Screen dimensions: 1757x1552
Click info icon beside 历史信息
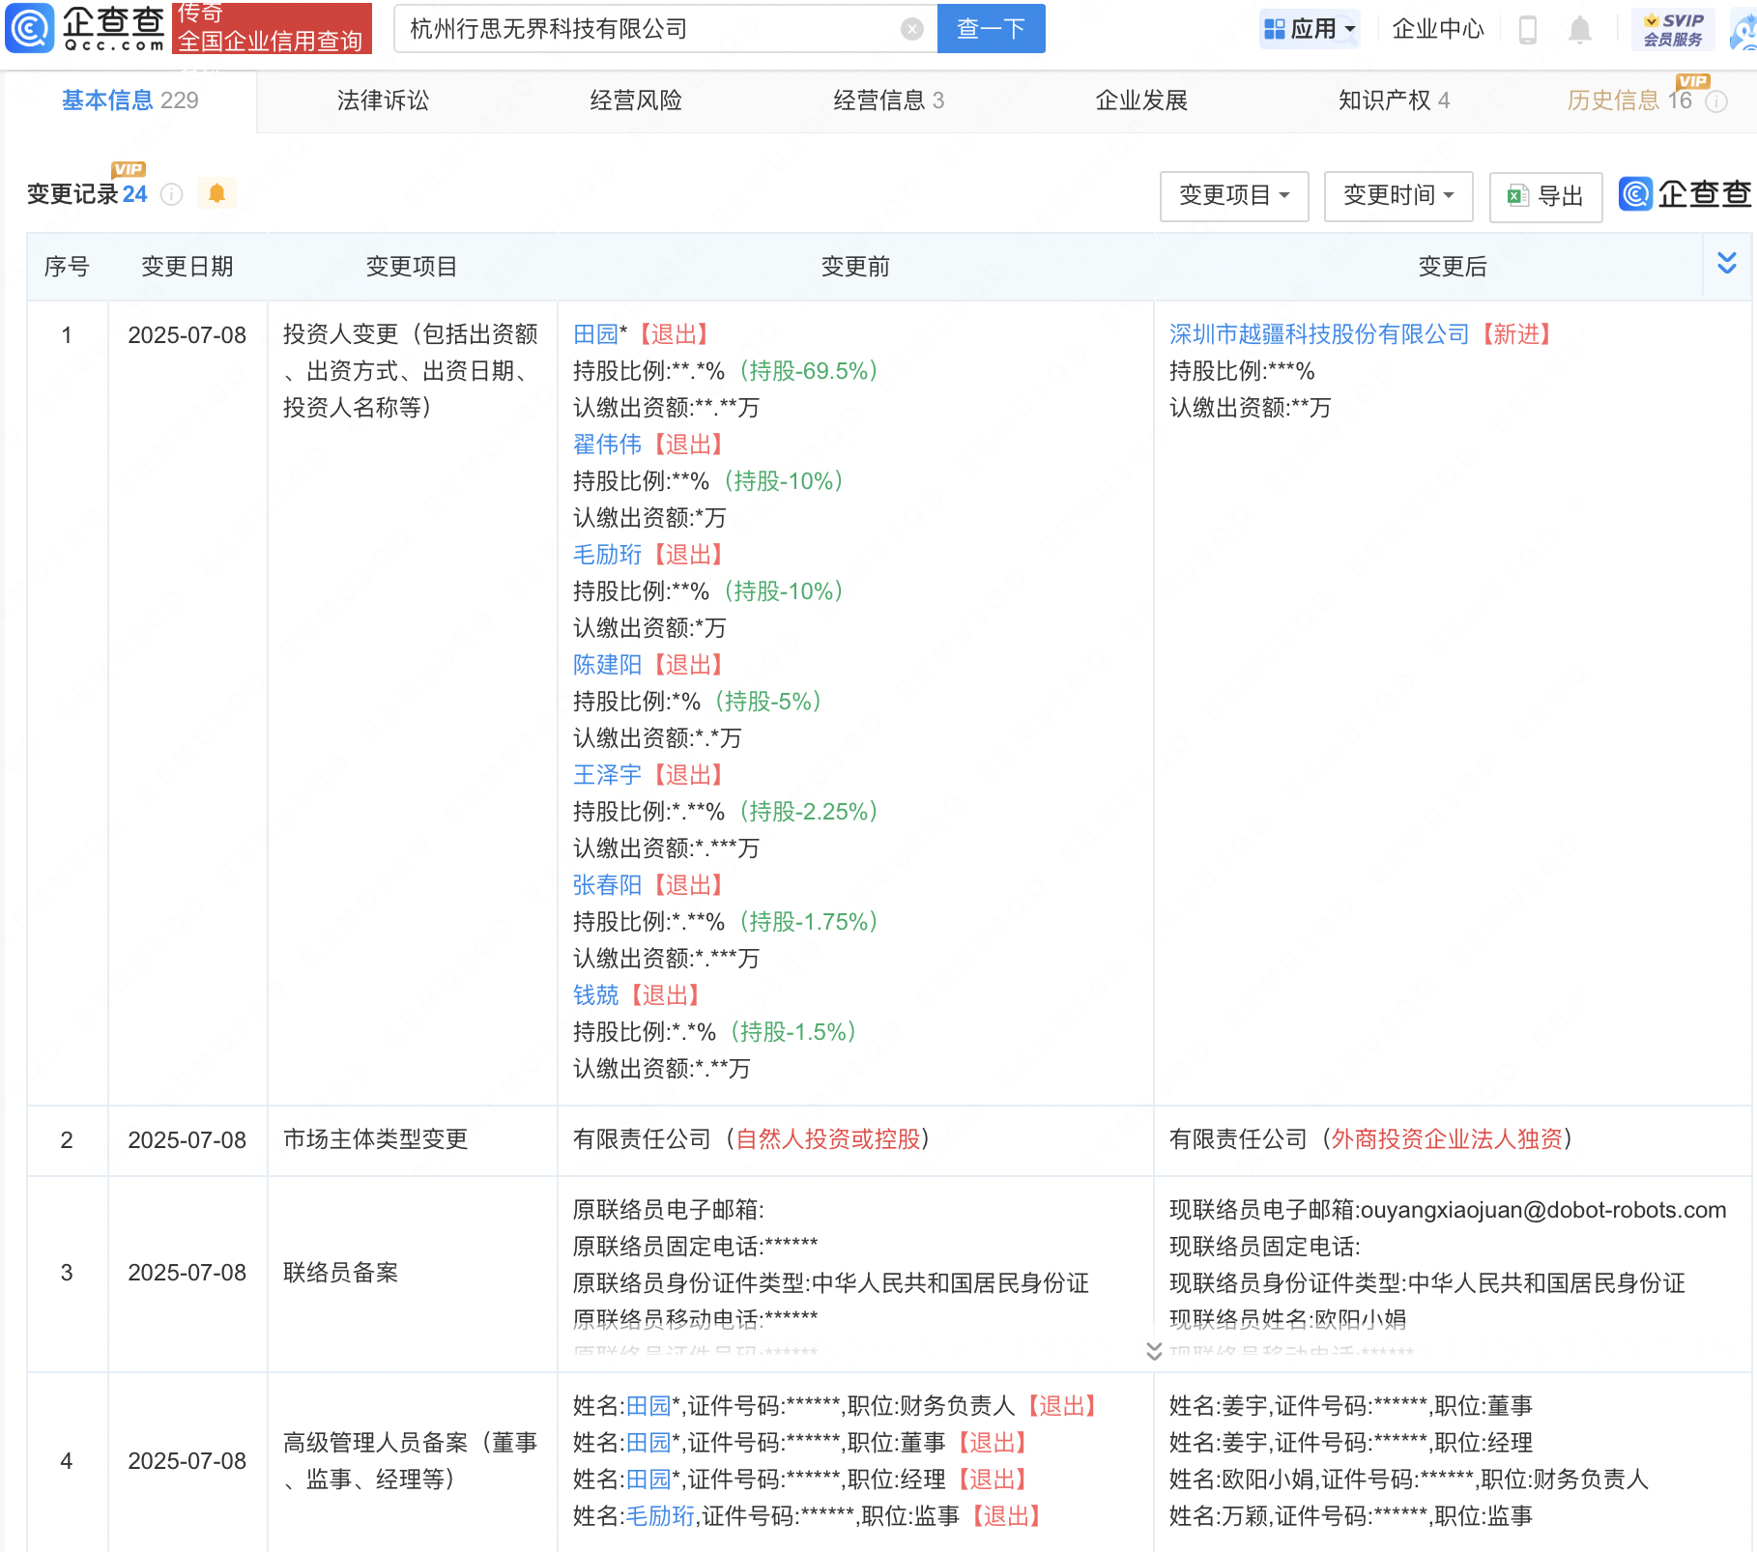(1716, 101)
